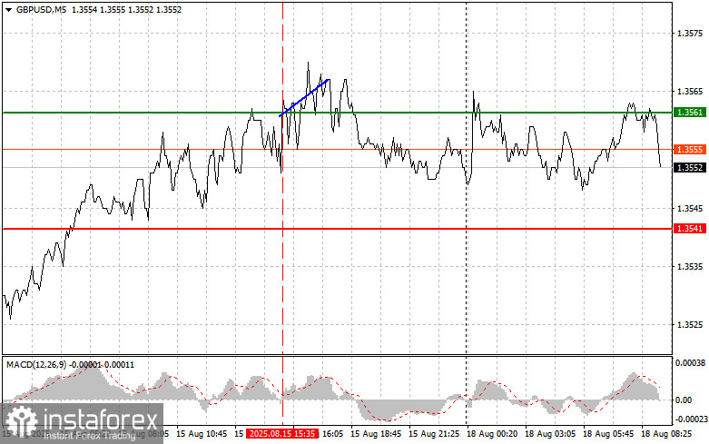Click the GBPUSD,M5 chart title text
Viewport: 709px width, 444px height.
coord(41,9)
